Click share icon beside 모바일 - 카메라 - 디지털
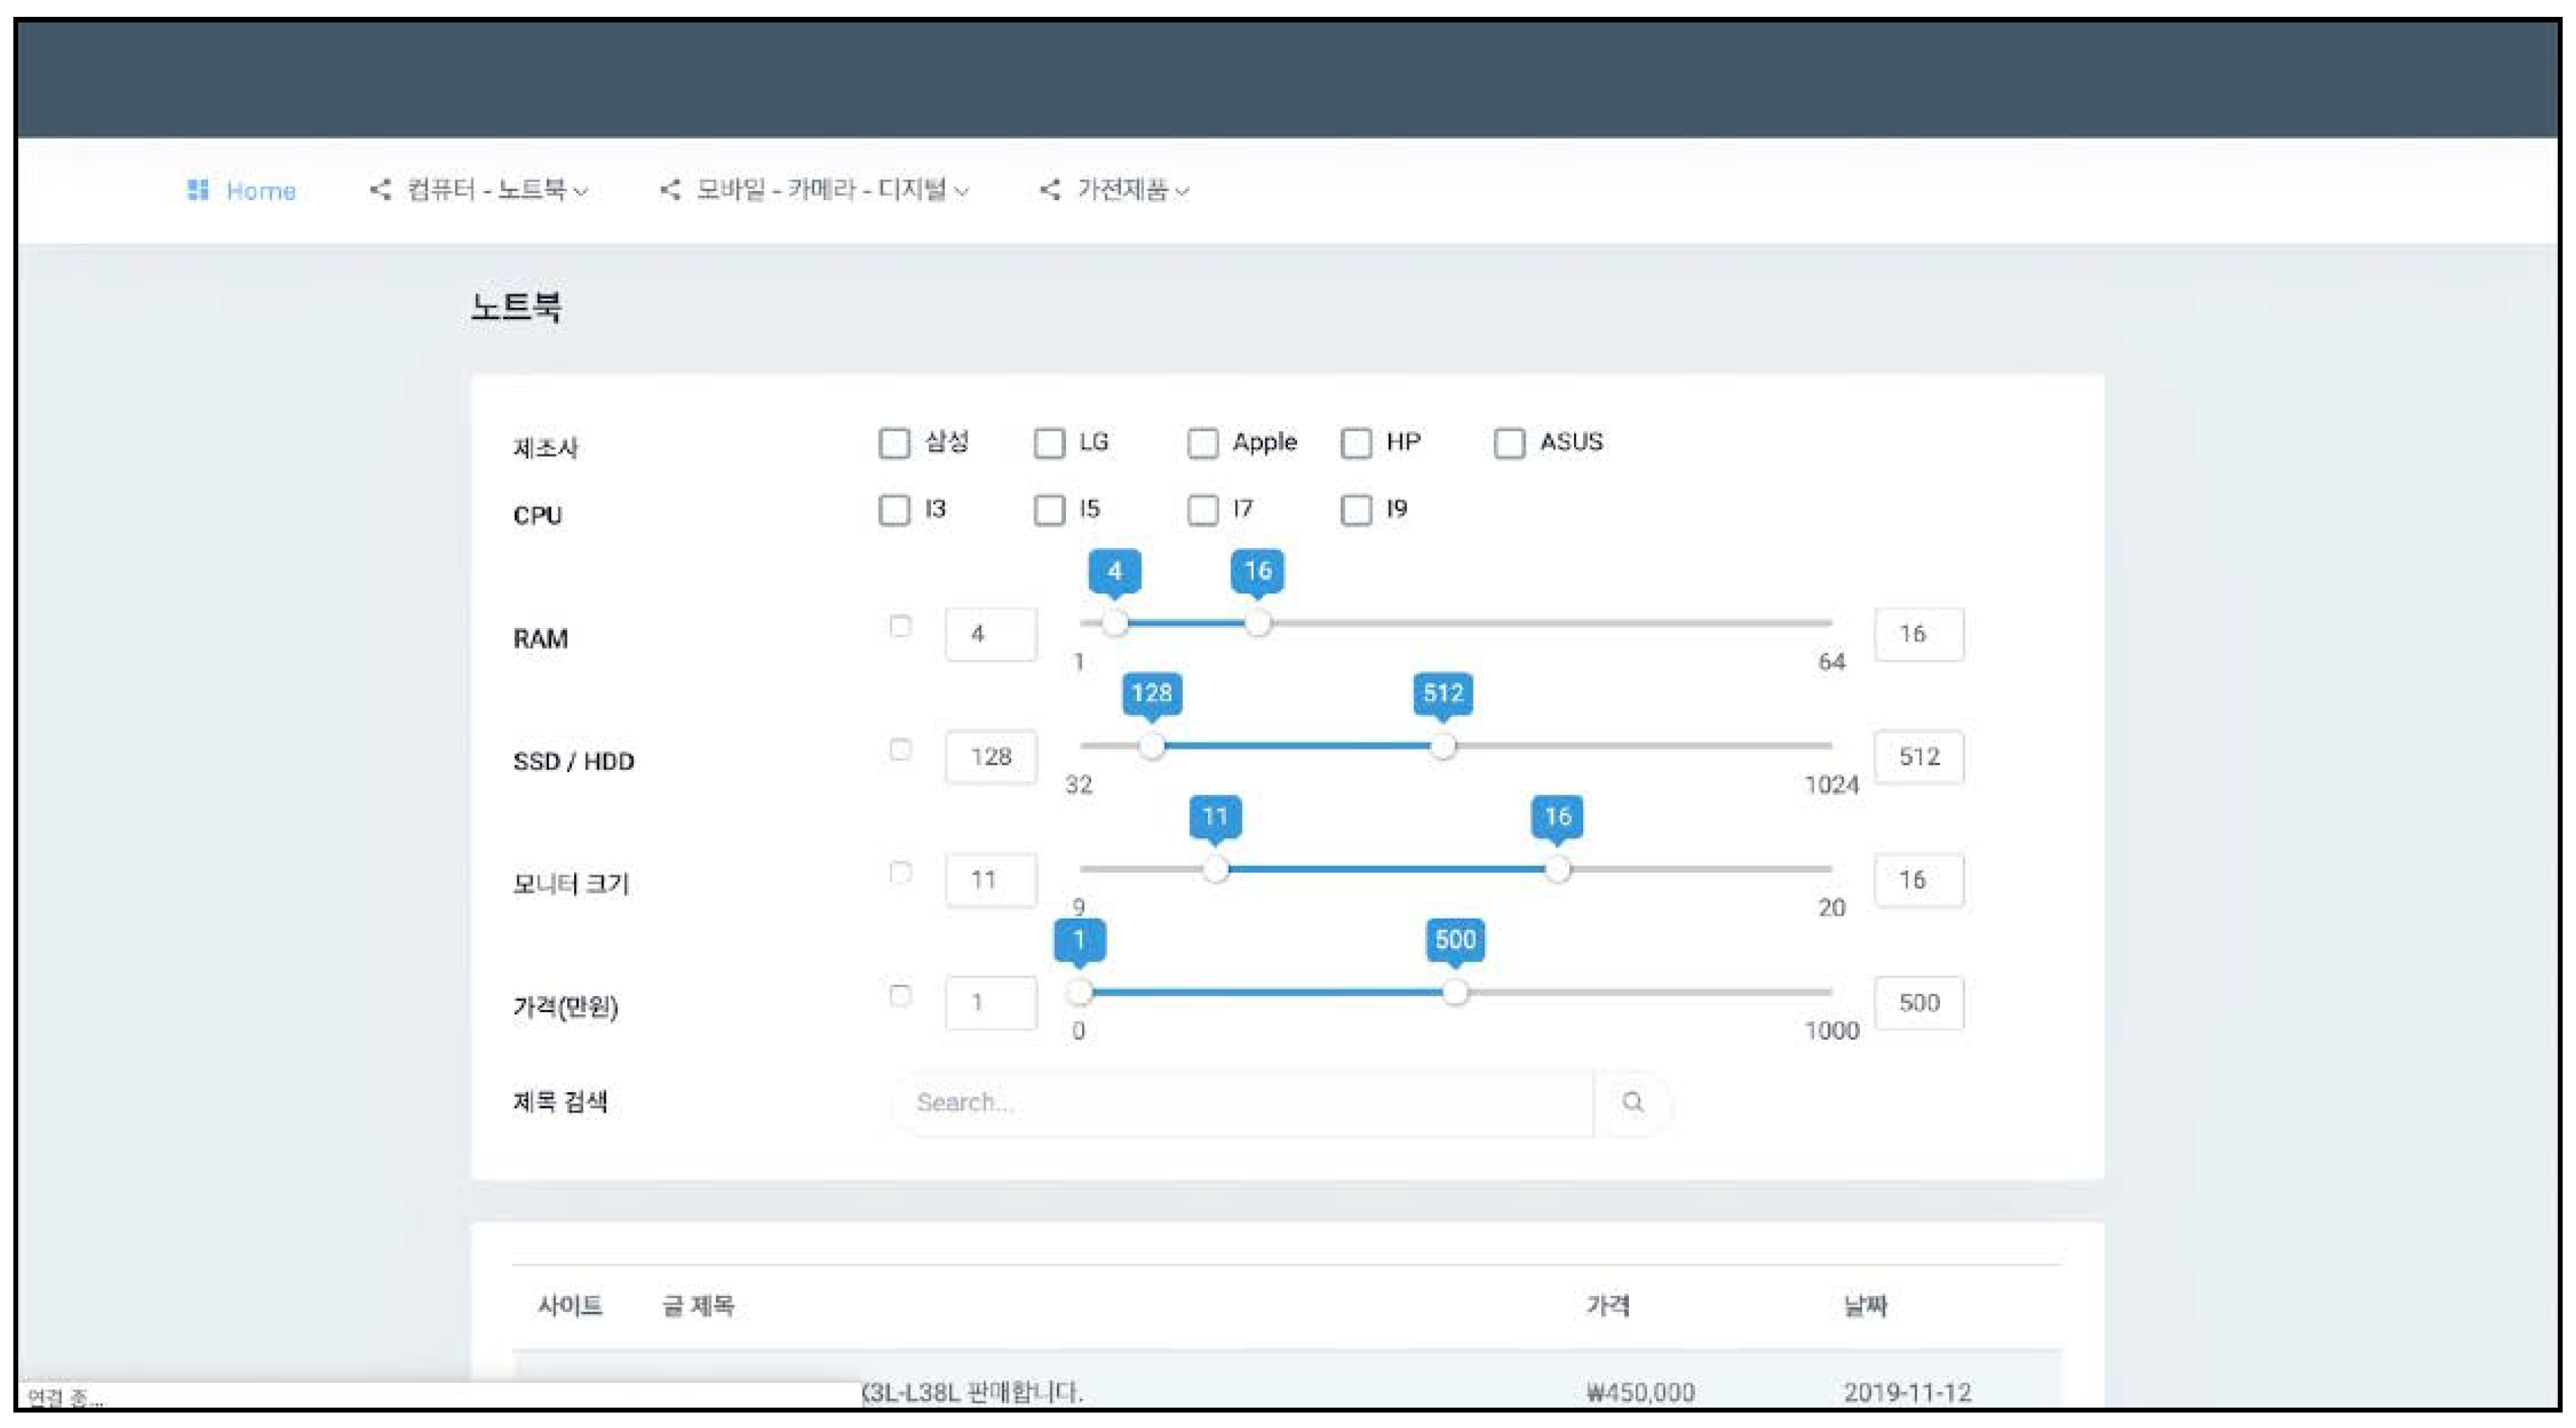Viewport: 2576px width, 1428px height. click(x=671, y=189)
